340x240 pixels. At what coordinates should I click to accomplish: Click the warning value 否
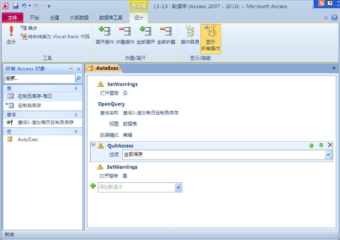pyautogui.click(x=125, y=93)
